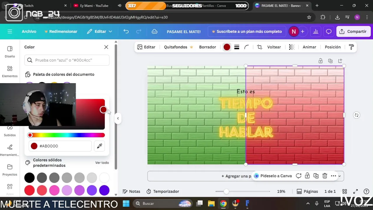
Task: Enter fullscreen presentation icon
Action: pos(355,191)
